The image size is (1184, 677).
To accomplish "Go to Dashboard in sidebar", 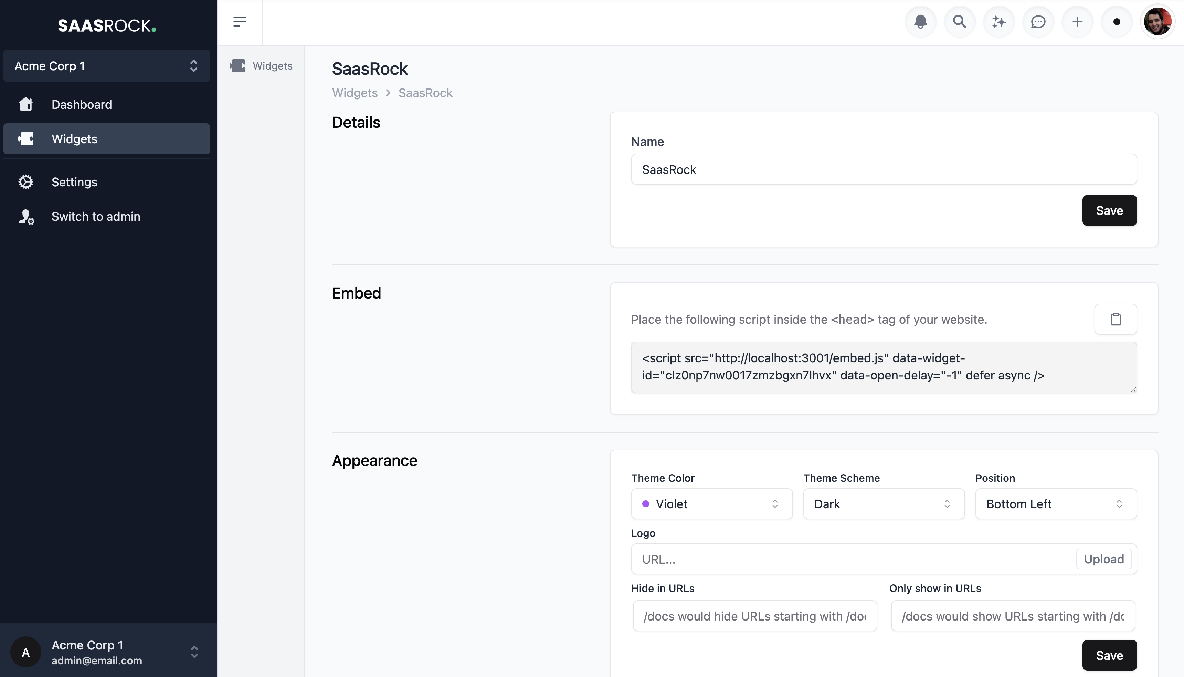I will pyautogui.click(x=106, y=104).
